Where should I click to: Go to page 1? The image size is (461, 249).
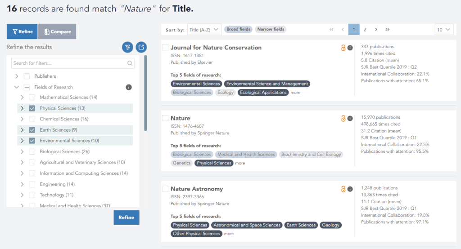(x=354, y=29)
